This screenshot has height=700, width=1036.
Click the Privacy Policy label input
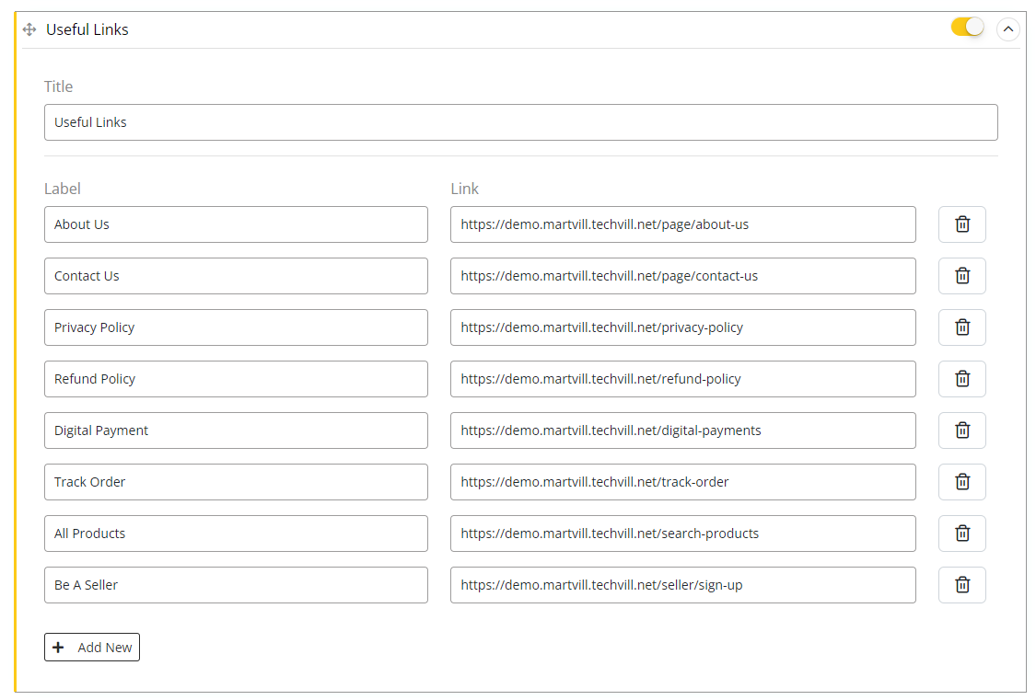pos(236,327)
